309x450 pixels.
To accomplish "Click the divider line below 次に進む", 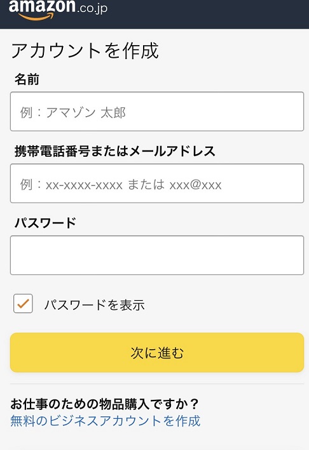I will (x=157, y=384).
